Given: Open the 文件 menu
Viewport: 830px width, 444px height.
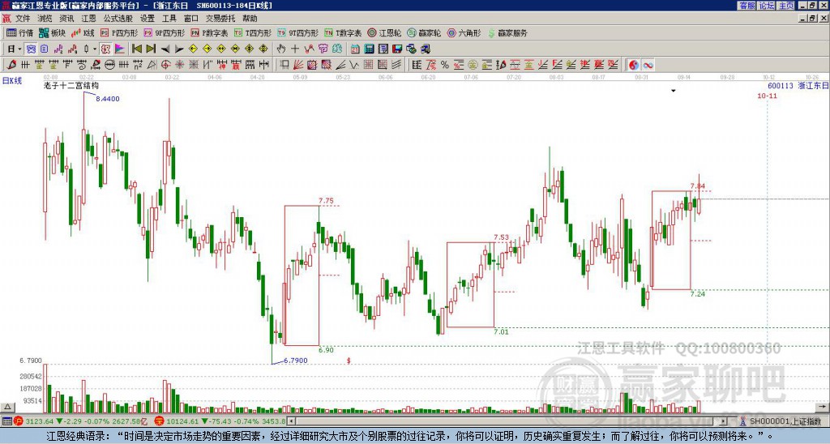Looking at the screenshot, I should coord(23,19).
